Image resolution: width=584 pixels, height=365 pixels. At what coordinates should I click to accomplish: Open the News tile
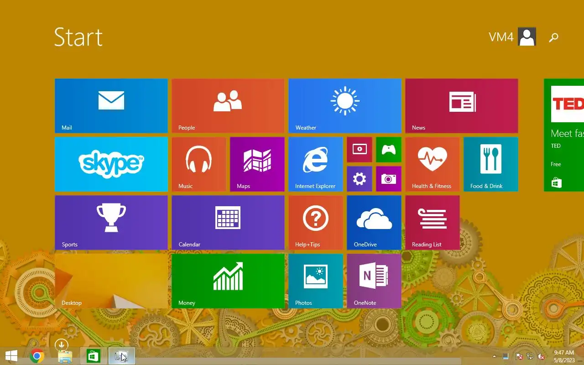coord(462,106)
